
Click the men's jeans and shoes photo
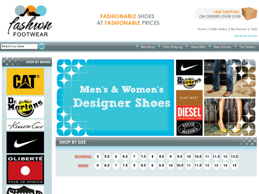click(x=230, y=78)
